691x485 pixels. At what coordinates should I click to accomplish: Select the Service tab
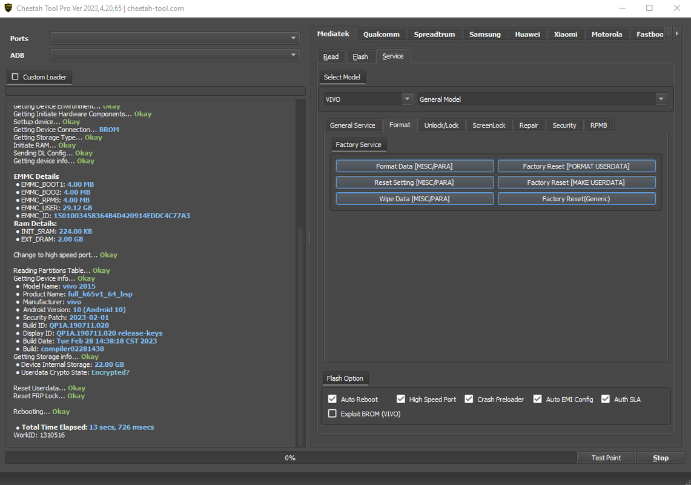click(392, 56)
